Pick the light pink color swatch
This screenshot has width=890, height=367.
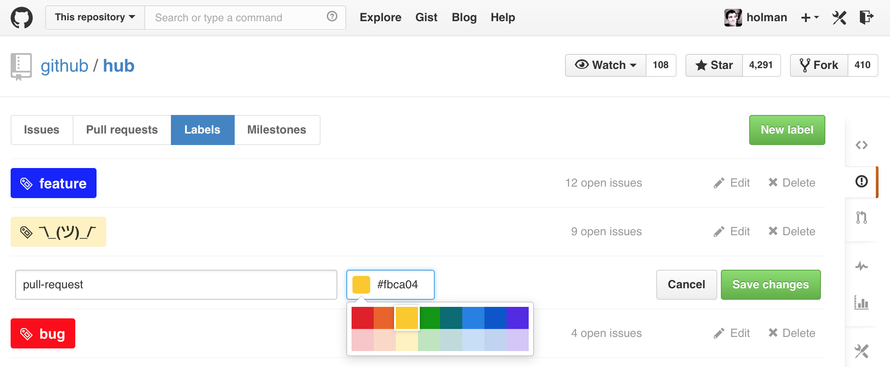point(363,340)
